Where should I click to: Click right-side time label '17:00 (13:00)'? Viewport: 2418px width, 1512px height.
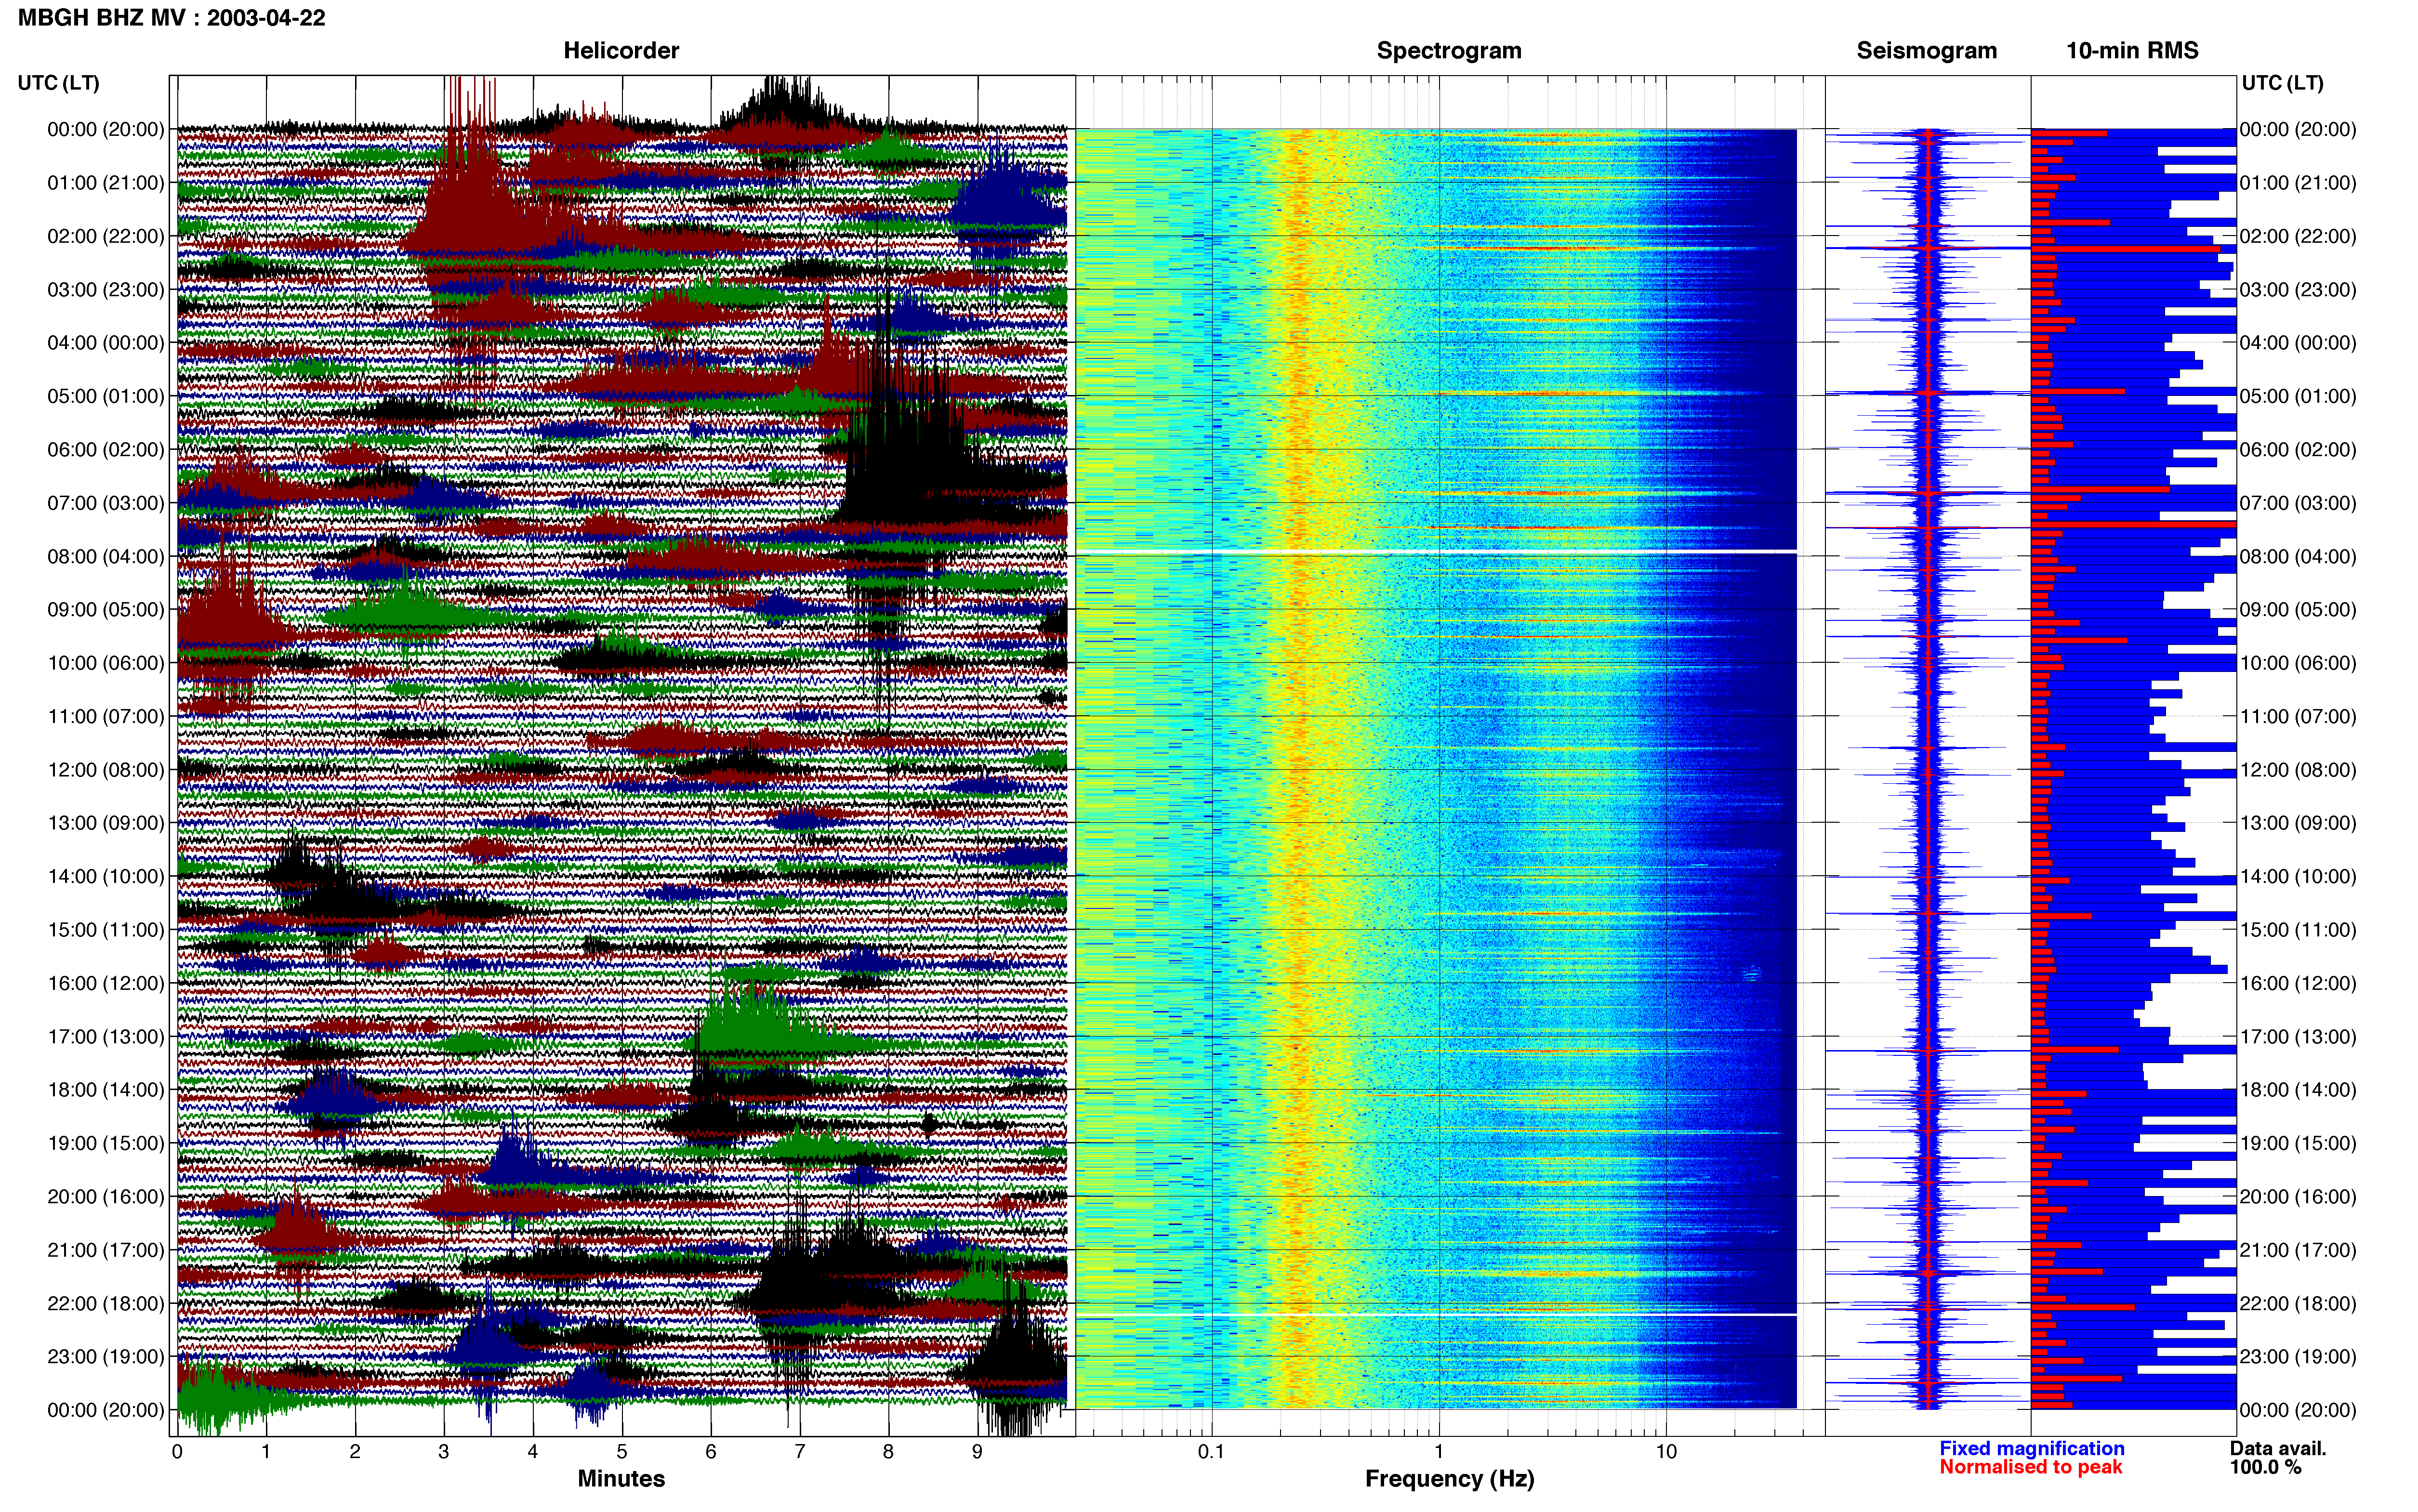point(2298,1037)
